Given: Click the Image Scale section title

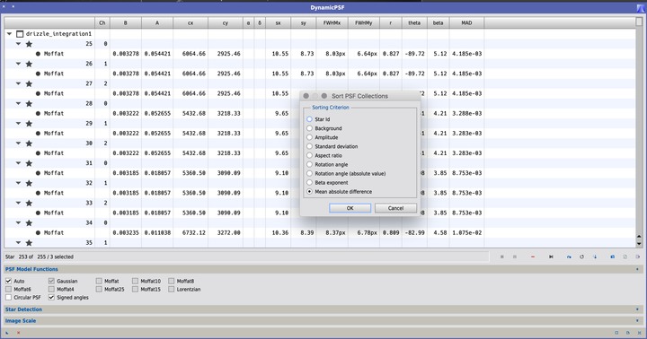Looking at the screenshot, I should pyautogui.click(x=21, y=321).
